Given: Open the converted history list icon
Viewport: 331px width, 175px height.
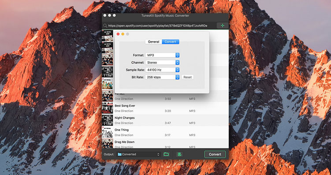Looking at the screenshot, I should coord(179,154).
